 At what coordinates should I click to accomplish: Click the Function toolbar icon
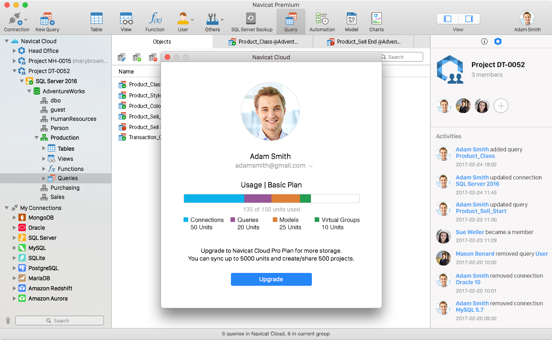(x=155, y=22)
